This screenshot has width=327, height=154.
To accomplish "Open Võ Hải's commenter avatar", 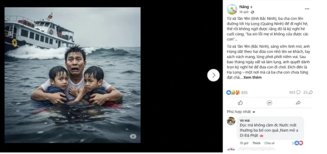I will pos(231,121).
